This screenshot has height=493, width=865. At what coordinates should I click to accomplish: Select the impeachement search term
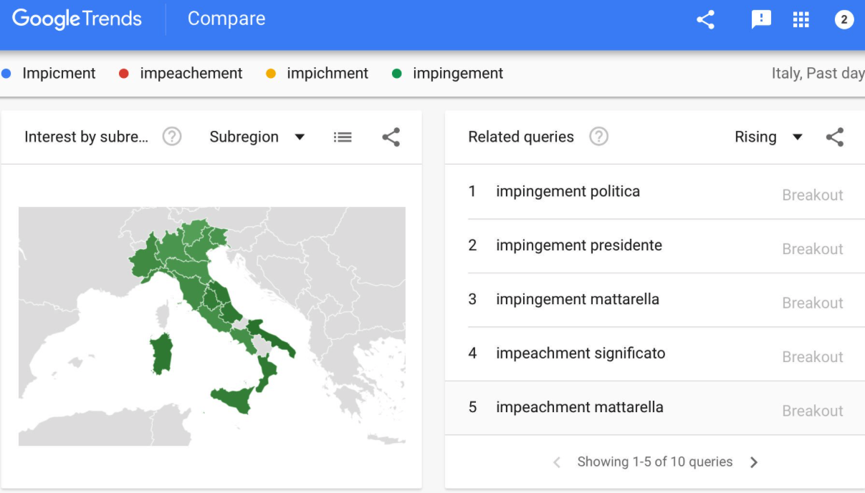(191, 73)
